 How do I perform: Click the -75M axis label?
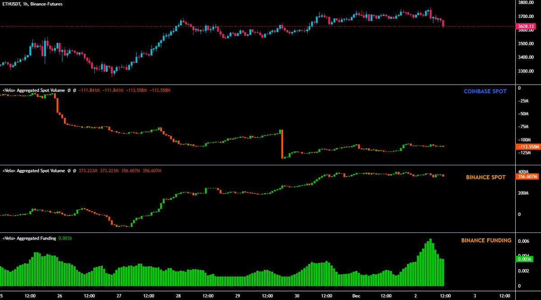pos(524,127)
